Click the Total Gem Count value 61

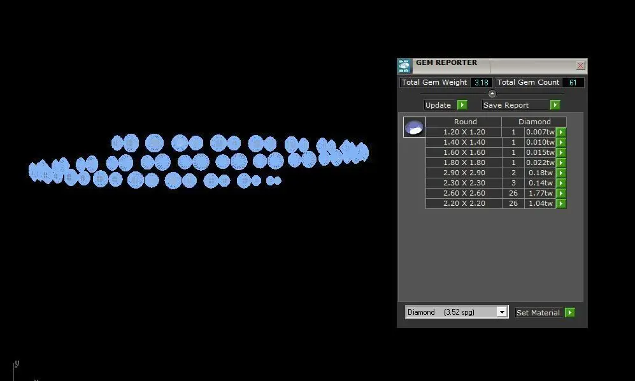coord(573,83)
